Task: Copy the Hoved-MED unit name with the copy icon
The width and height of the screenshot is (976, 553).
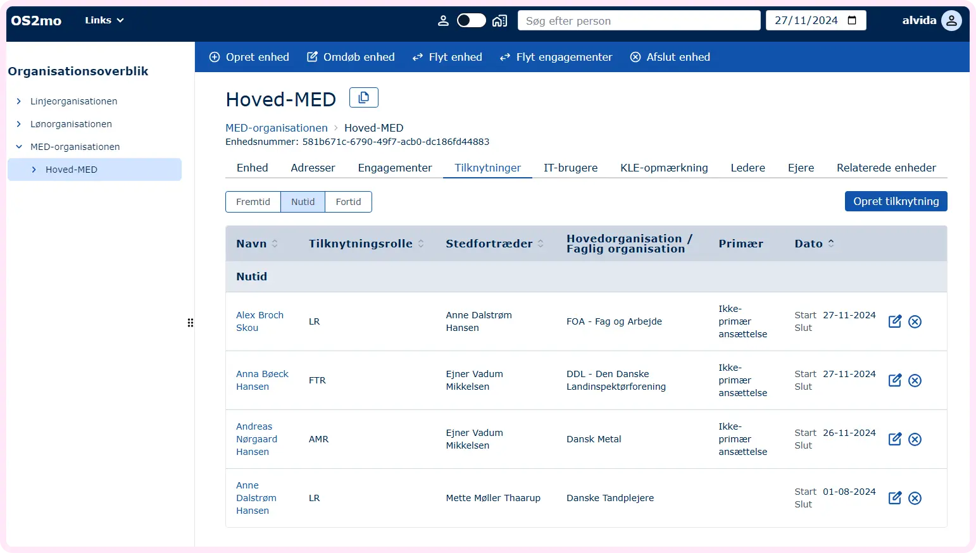Action: [364, 97]
